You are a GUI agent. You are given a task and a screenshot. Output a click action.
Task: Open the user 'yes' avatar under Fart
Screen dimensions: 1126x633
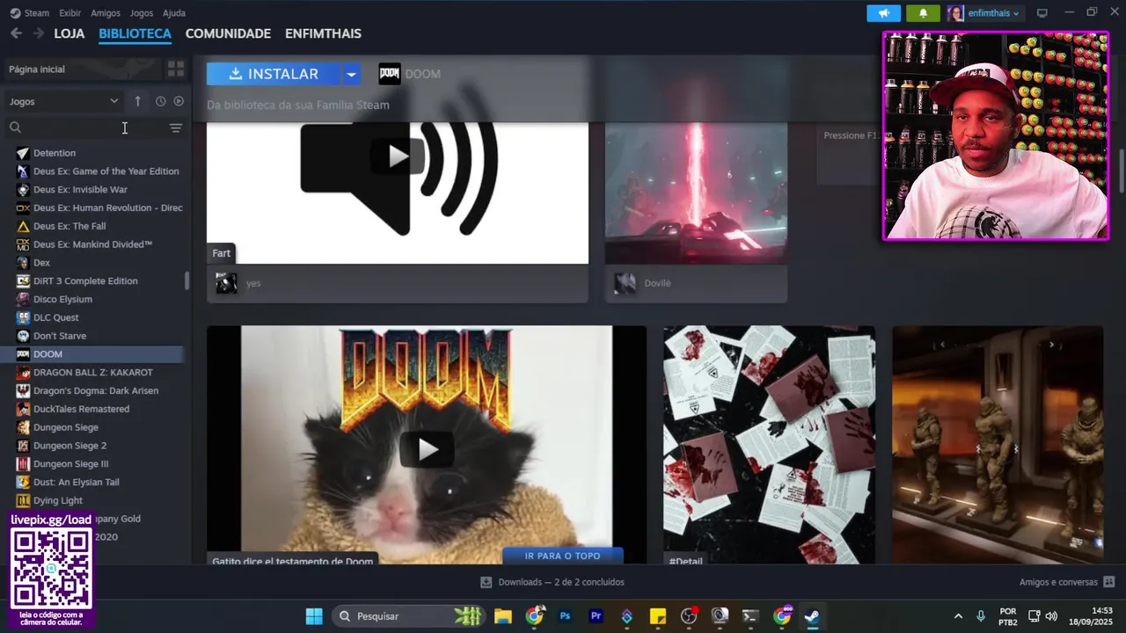coord(226,283)
